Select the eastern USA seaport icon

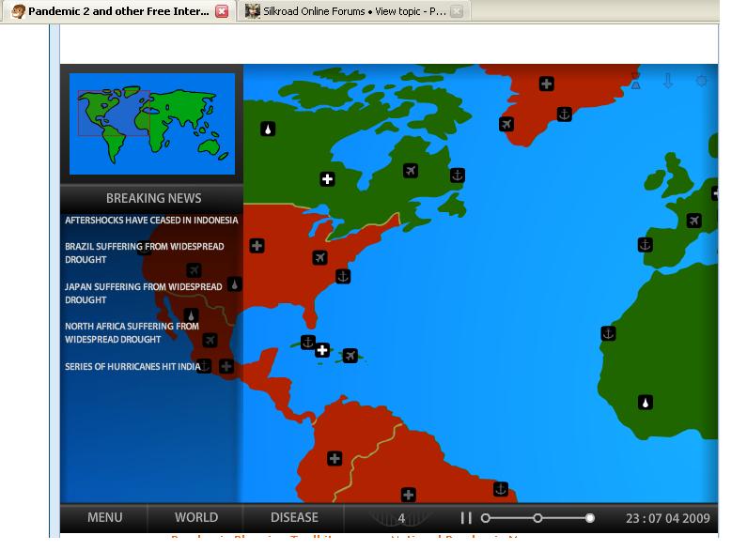point(343,276)
